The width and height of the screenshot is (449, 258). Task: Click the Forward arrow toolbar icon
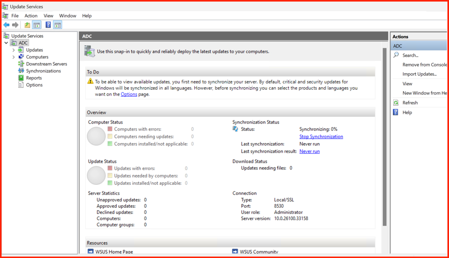(x=15, y=25)
